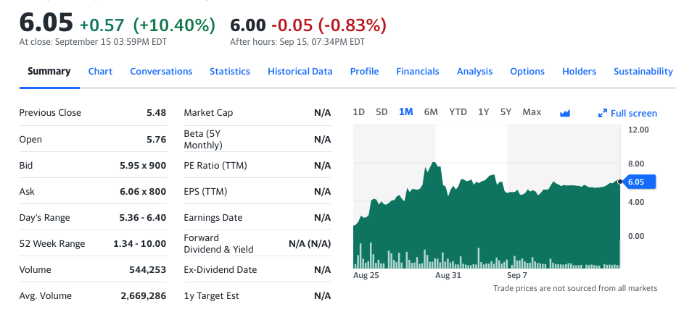The image size is (676, 333).
Task: Click the Full screen expand arrows icon
Action: point(602,114)
